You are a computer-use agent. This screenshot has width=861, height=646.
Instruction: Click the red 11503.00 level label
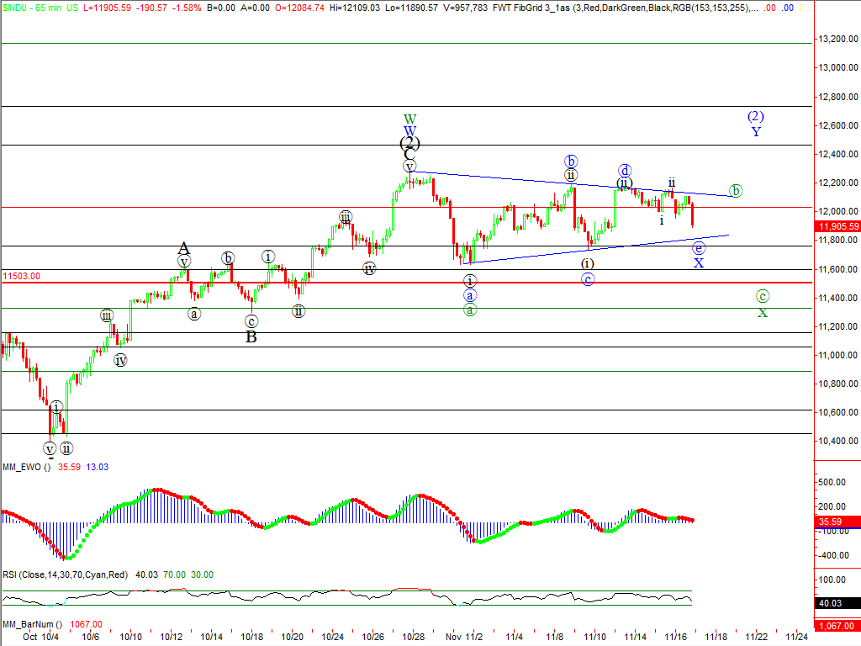[x=21, y=276]
